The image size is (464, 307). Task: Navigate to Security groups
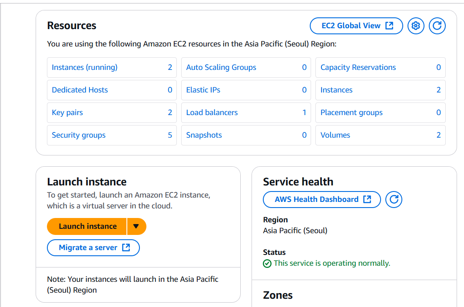79,135
